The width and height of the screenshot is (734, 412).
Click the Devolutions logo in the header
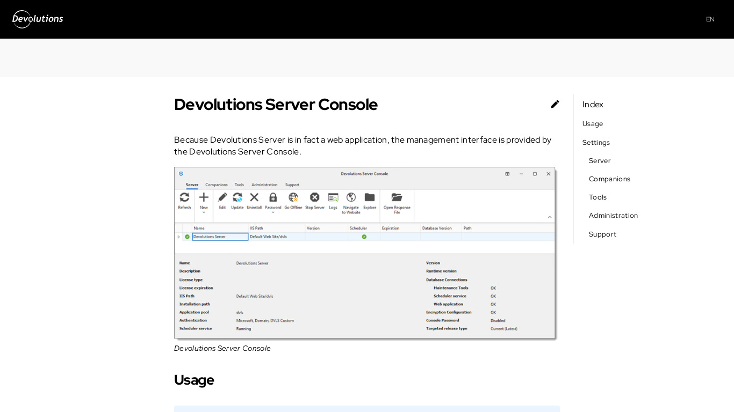(38, 19)
